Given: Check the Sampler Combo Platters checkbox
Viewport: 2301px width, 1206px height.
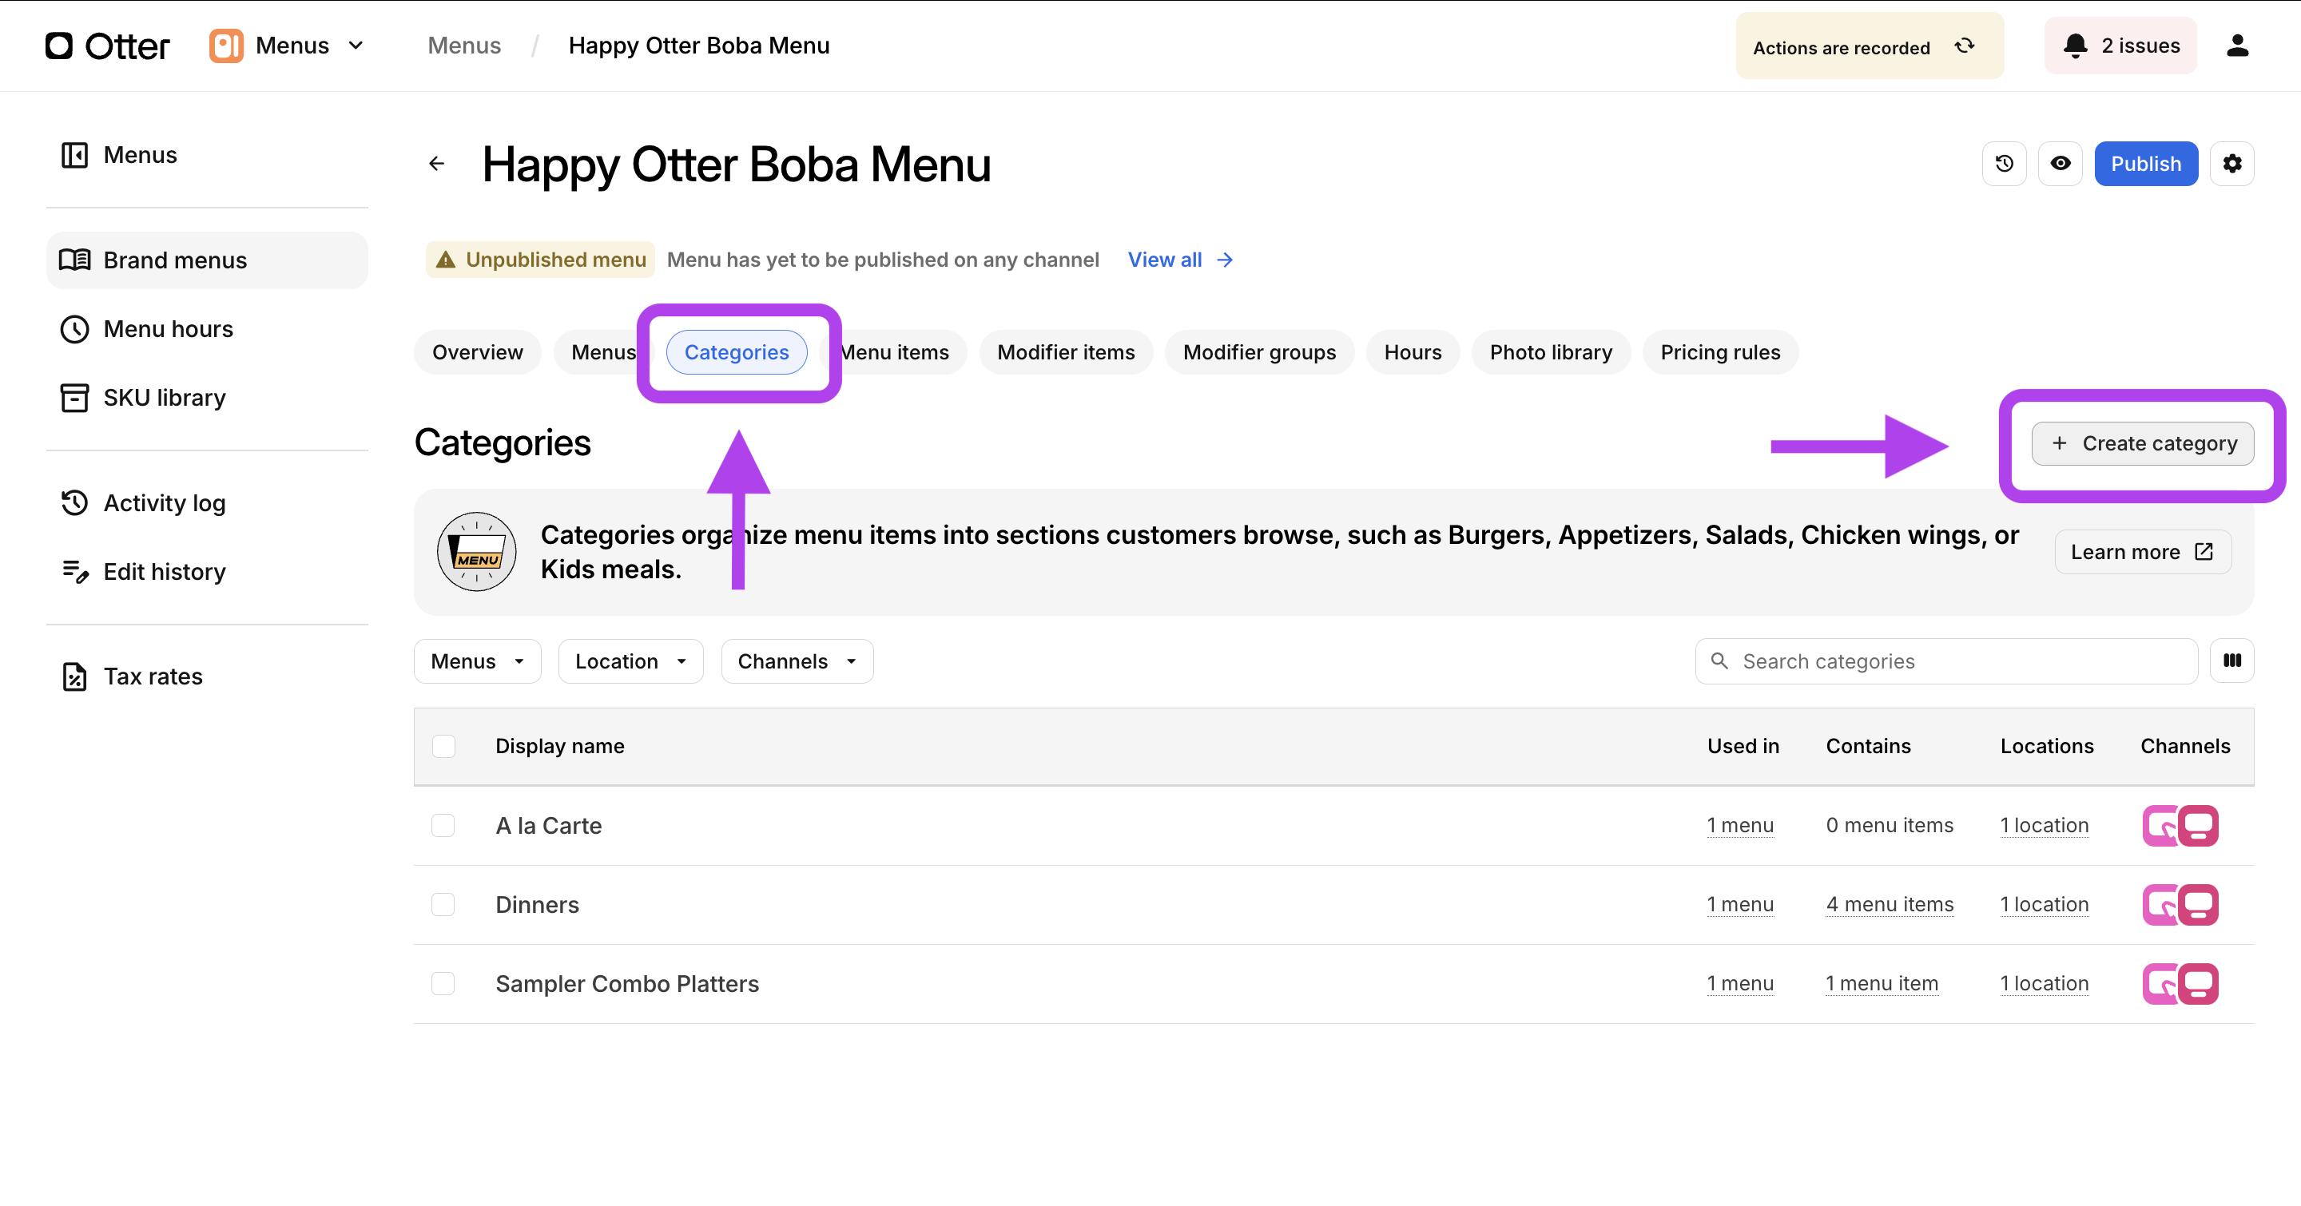Looking at the screenshot, I should click(x=443, y=984).
